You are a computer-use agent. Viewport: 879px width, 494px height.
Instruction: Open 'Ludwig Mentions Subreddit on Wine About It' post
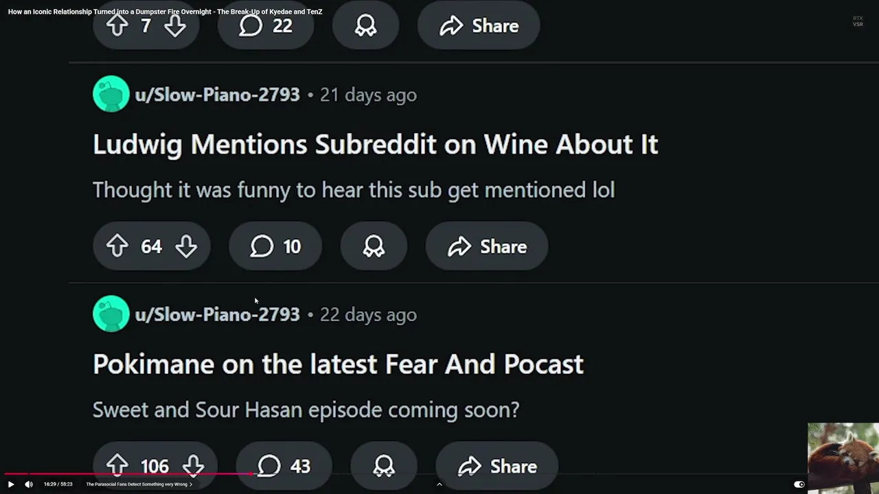[375, 144]
